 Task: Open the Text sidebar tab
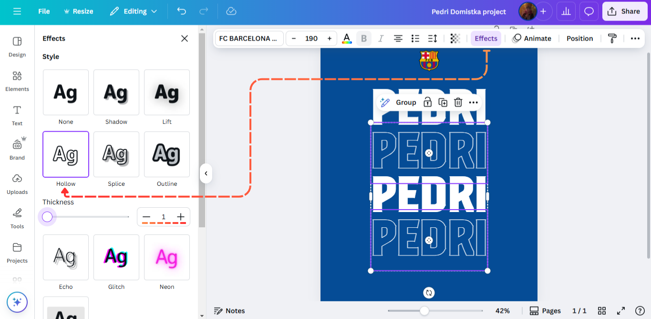(17, 116)
